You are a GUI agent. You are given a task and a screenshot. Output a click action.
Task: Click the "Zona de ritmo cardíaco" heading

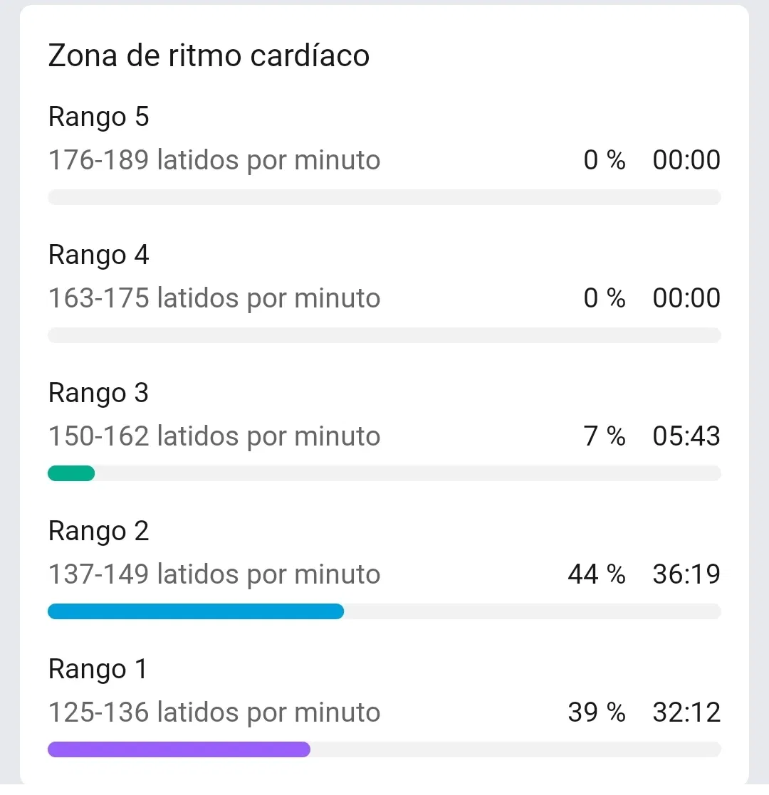point(209,56)
